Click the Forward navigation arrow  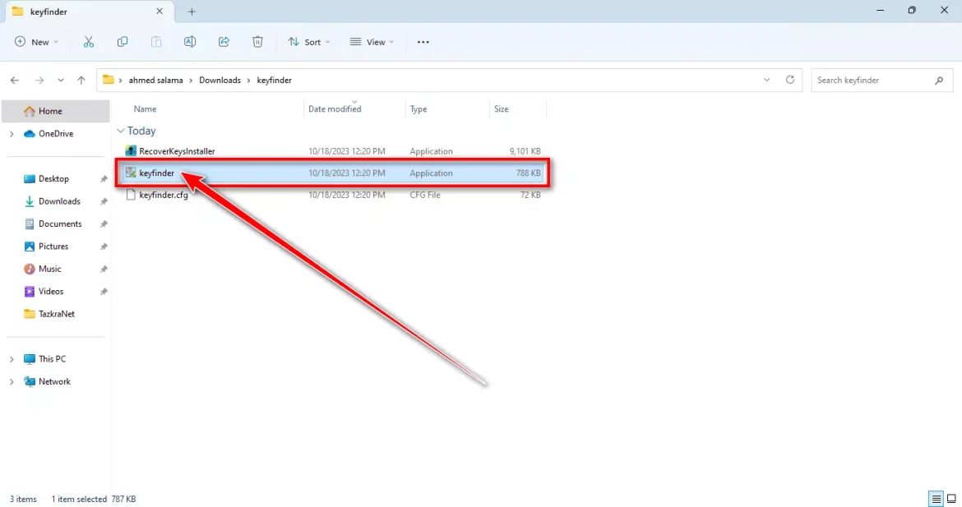coord(39,81)
